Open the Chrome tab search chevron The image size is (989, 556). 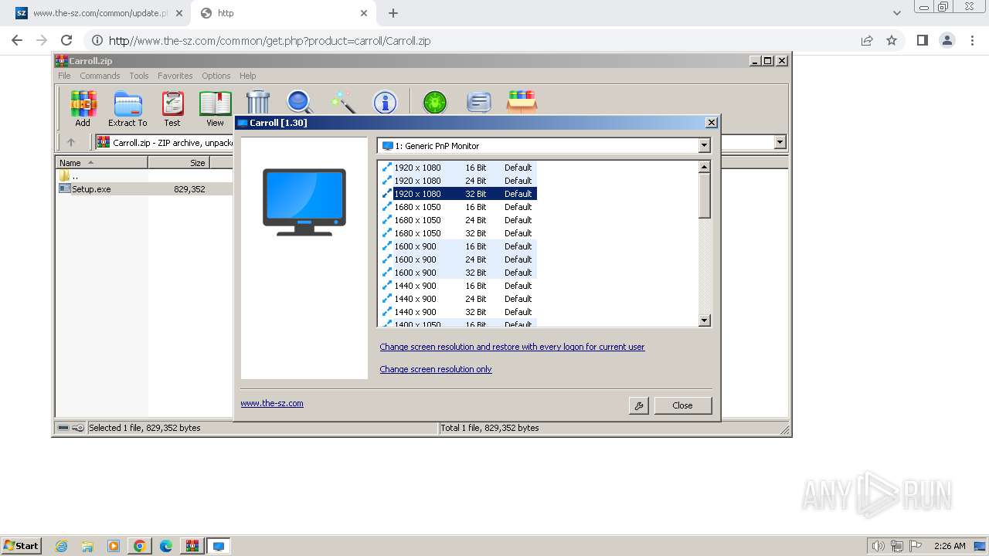click(x=896, y=13)
